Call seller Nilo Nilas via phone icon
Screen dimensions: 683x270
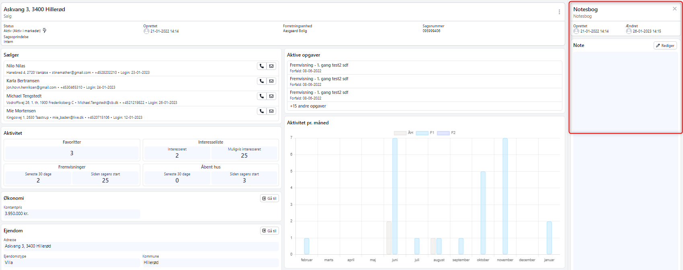pyautogui.click(x=262, y=66)
